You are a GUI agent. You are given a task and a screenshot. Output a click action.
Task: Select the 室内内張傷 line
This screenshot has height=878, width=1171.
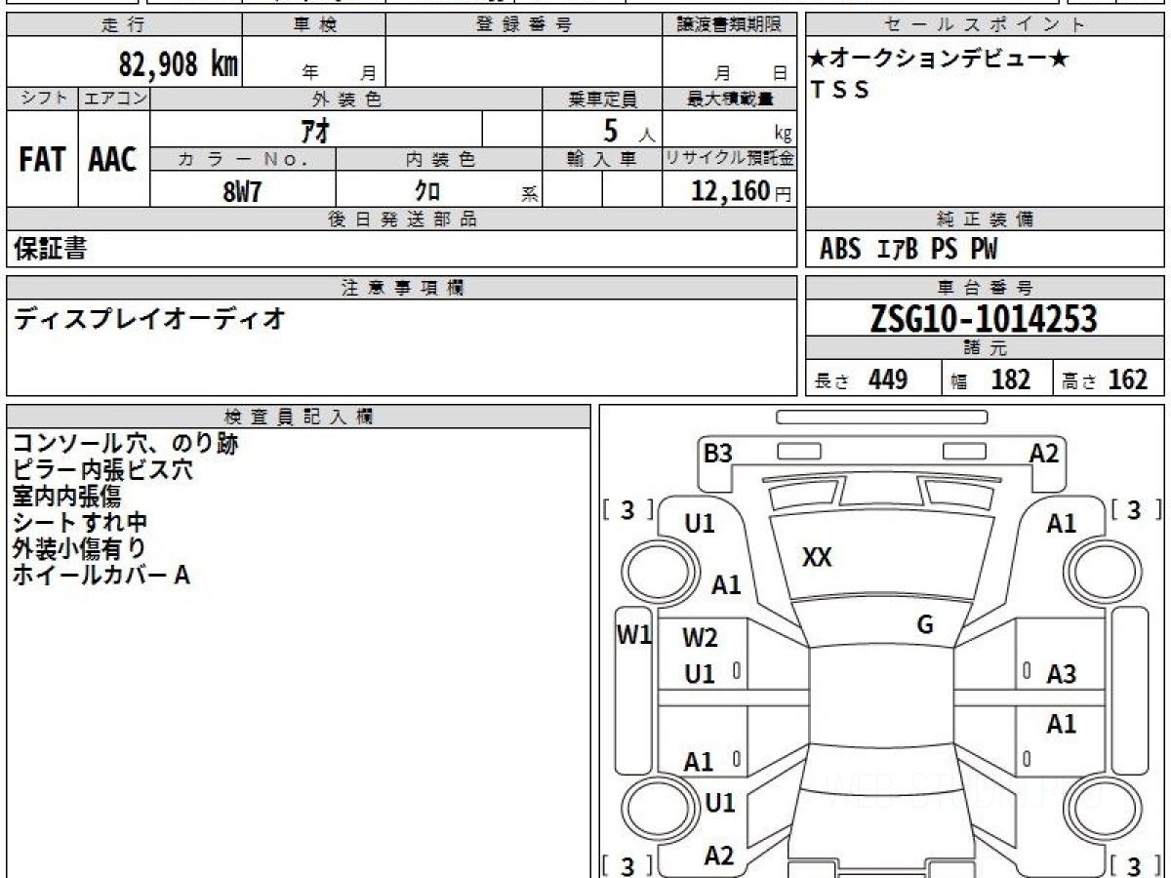pyautogui.click(x=66, y=497)
